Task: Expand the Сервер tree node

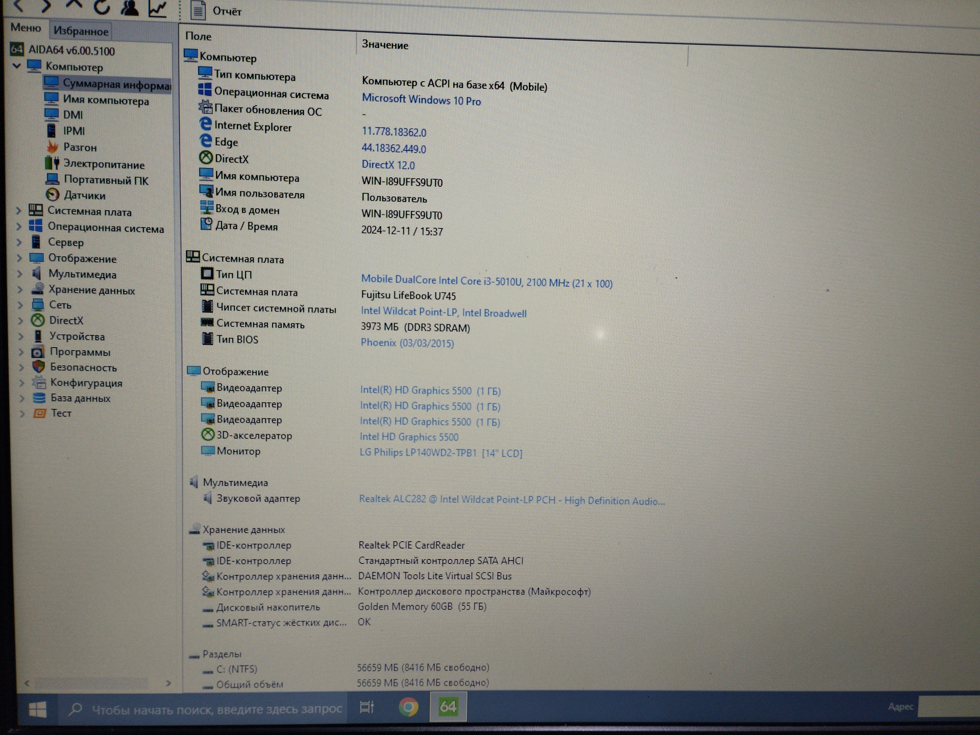Action: tap(19, 242)
